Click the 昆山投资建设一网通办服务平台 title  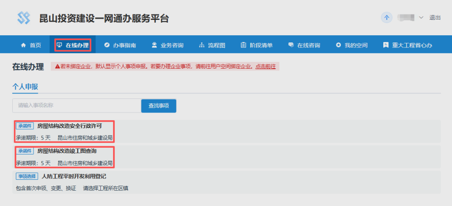coord(104,18)
